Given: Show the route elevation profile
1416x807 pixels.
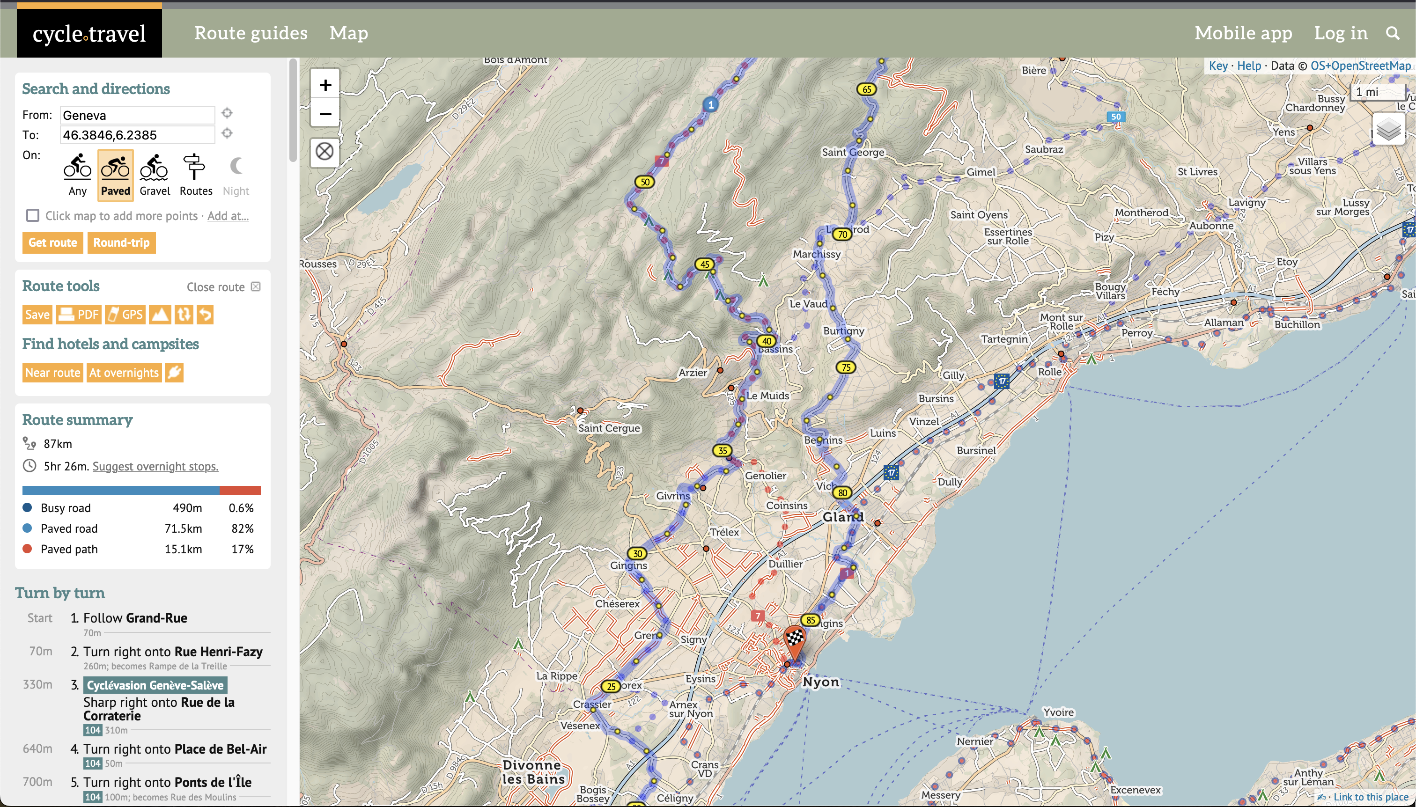Looking at the screenshot, I should pos(160,314).
